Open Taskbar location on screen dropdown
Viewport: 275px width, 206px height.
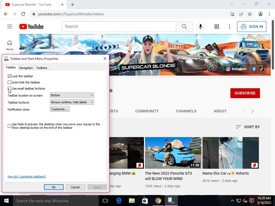coord(72,95)
